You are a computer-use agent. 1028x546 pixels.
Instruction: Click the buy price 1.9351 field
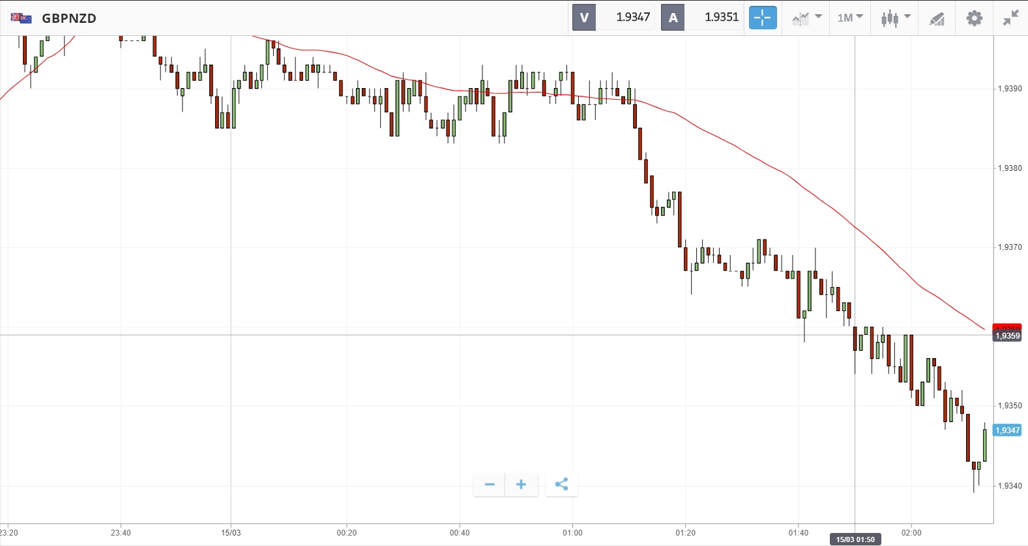coord(716,18)
